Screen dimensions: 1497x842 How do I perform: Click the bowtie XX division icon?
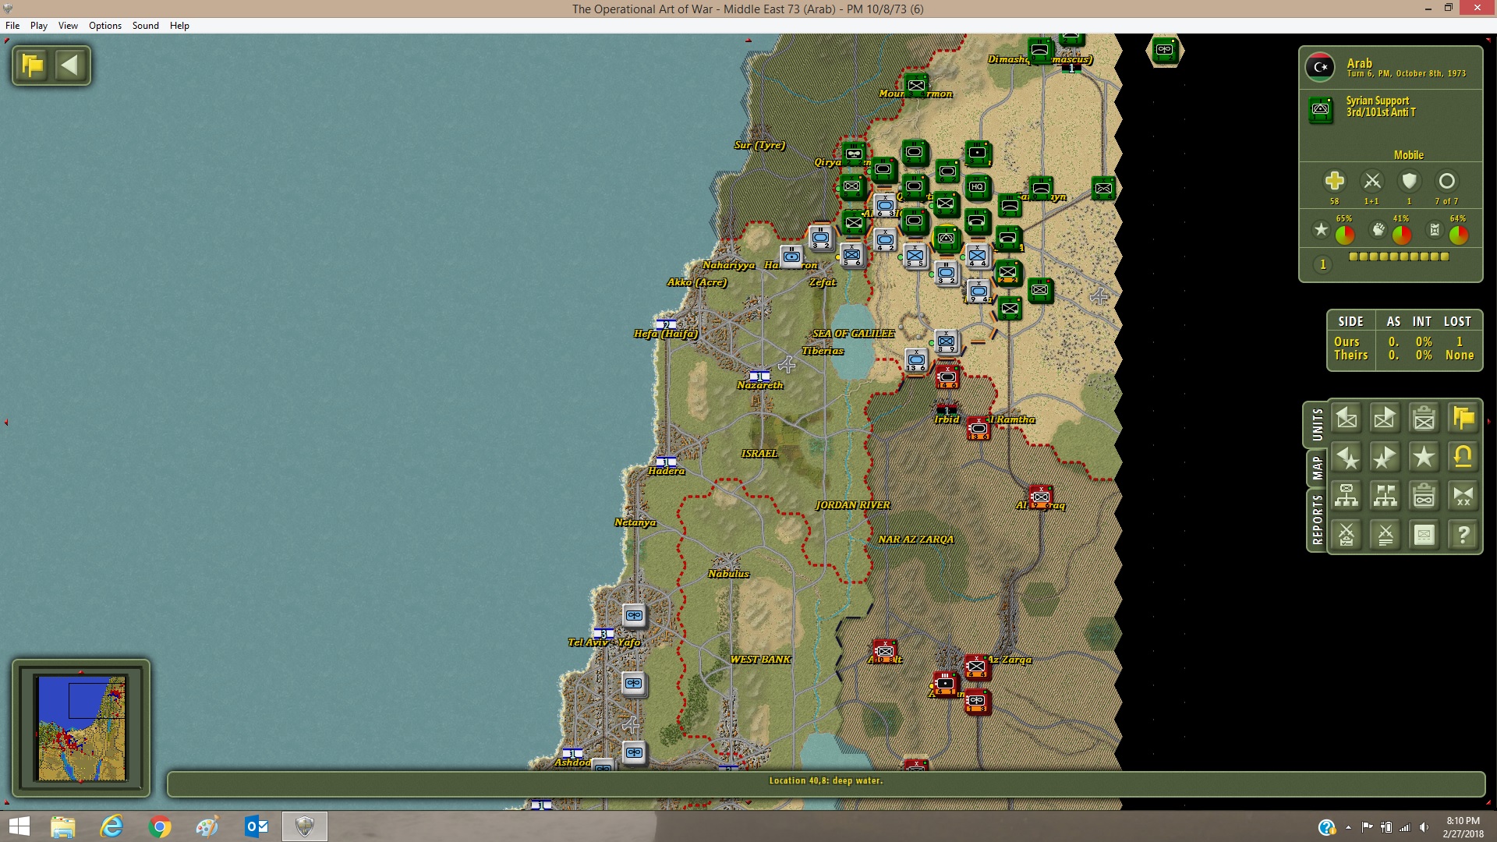1463,496
